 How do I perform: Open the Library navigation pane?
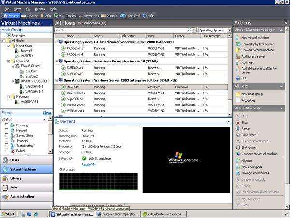point(27,178)
